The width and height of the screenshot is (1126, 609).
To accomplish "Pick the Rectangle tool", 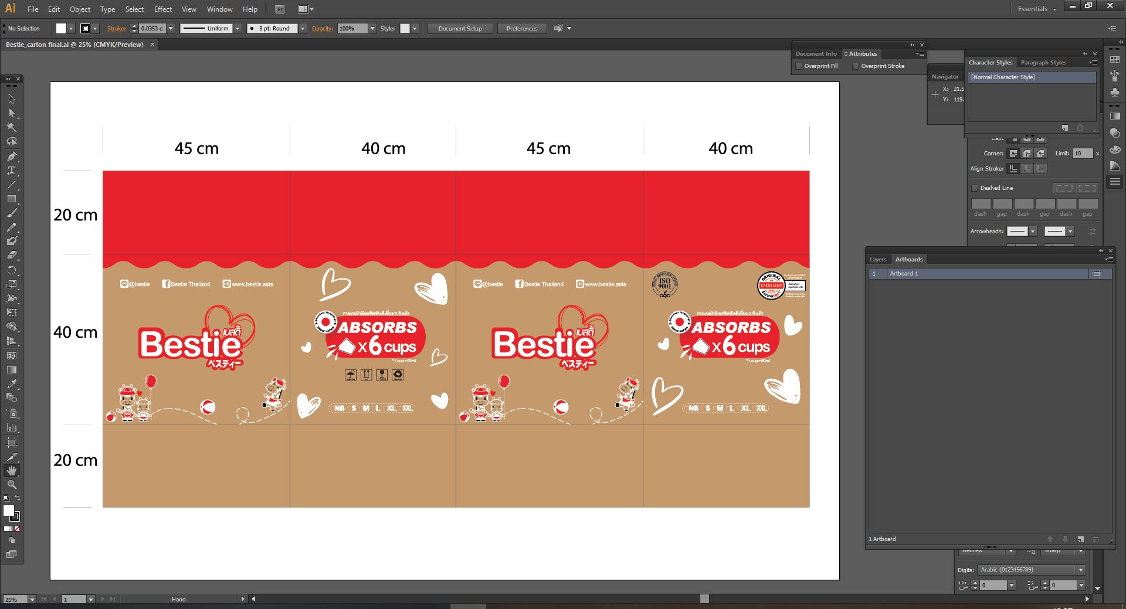I will pos(12,199).
